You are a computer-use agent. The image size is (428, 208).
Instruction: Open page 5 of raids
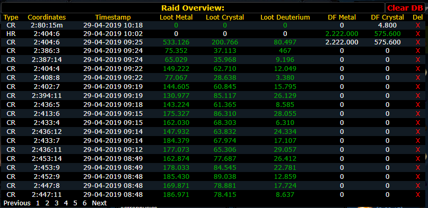(75, 203)
